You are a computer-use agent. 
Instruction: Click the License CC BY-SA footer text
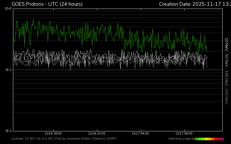[64, 139]
